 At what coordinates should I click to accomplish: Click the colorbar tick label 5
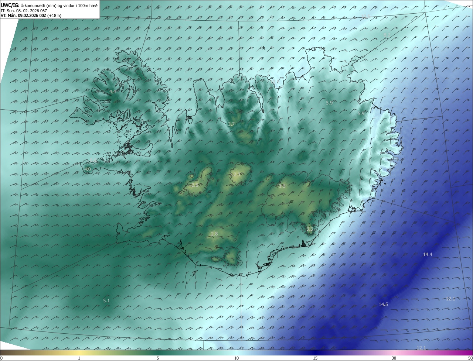158,358
